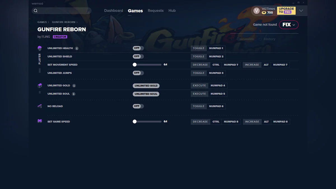This screenshot has width=336, height=189.
Task: Click the Set Movement Speed slider handle
Action: 135,64
